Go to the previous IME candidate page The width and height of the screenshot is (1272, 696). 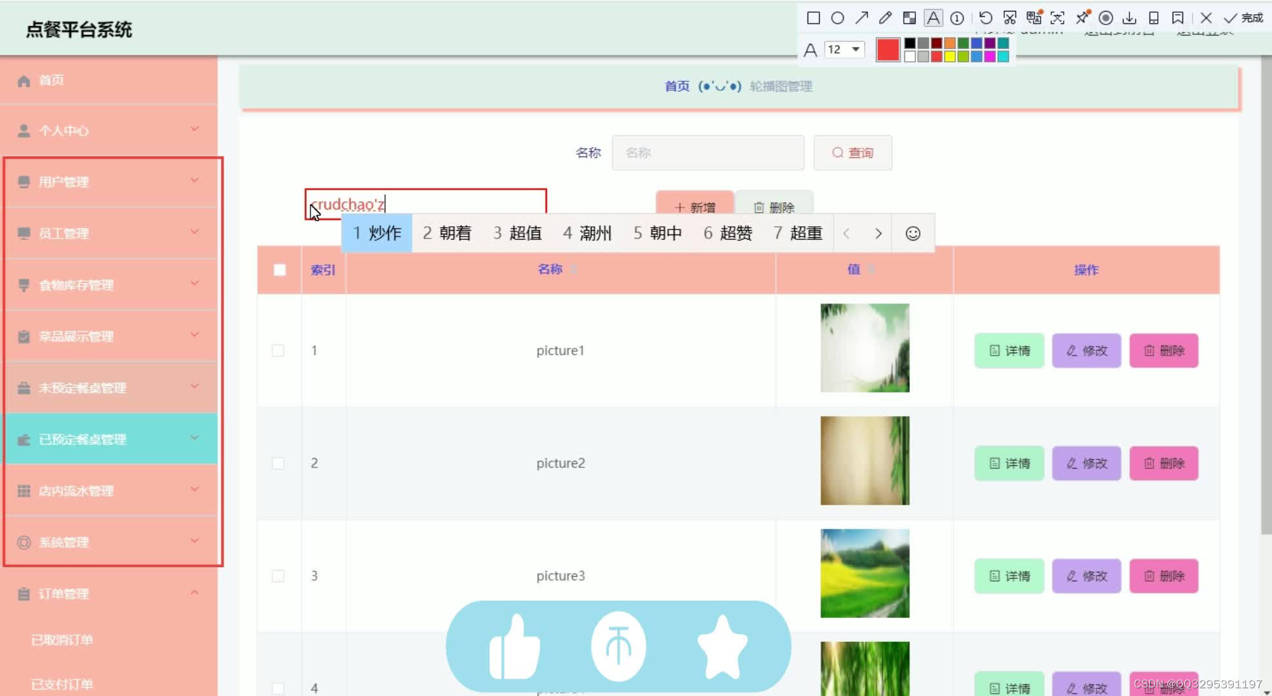click(846, 233)
